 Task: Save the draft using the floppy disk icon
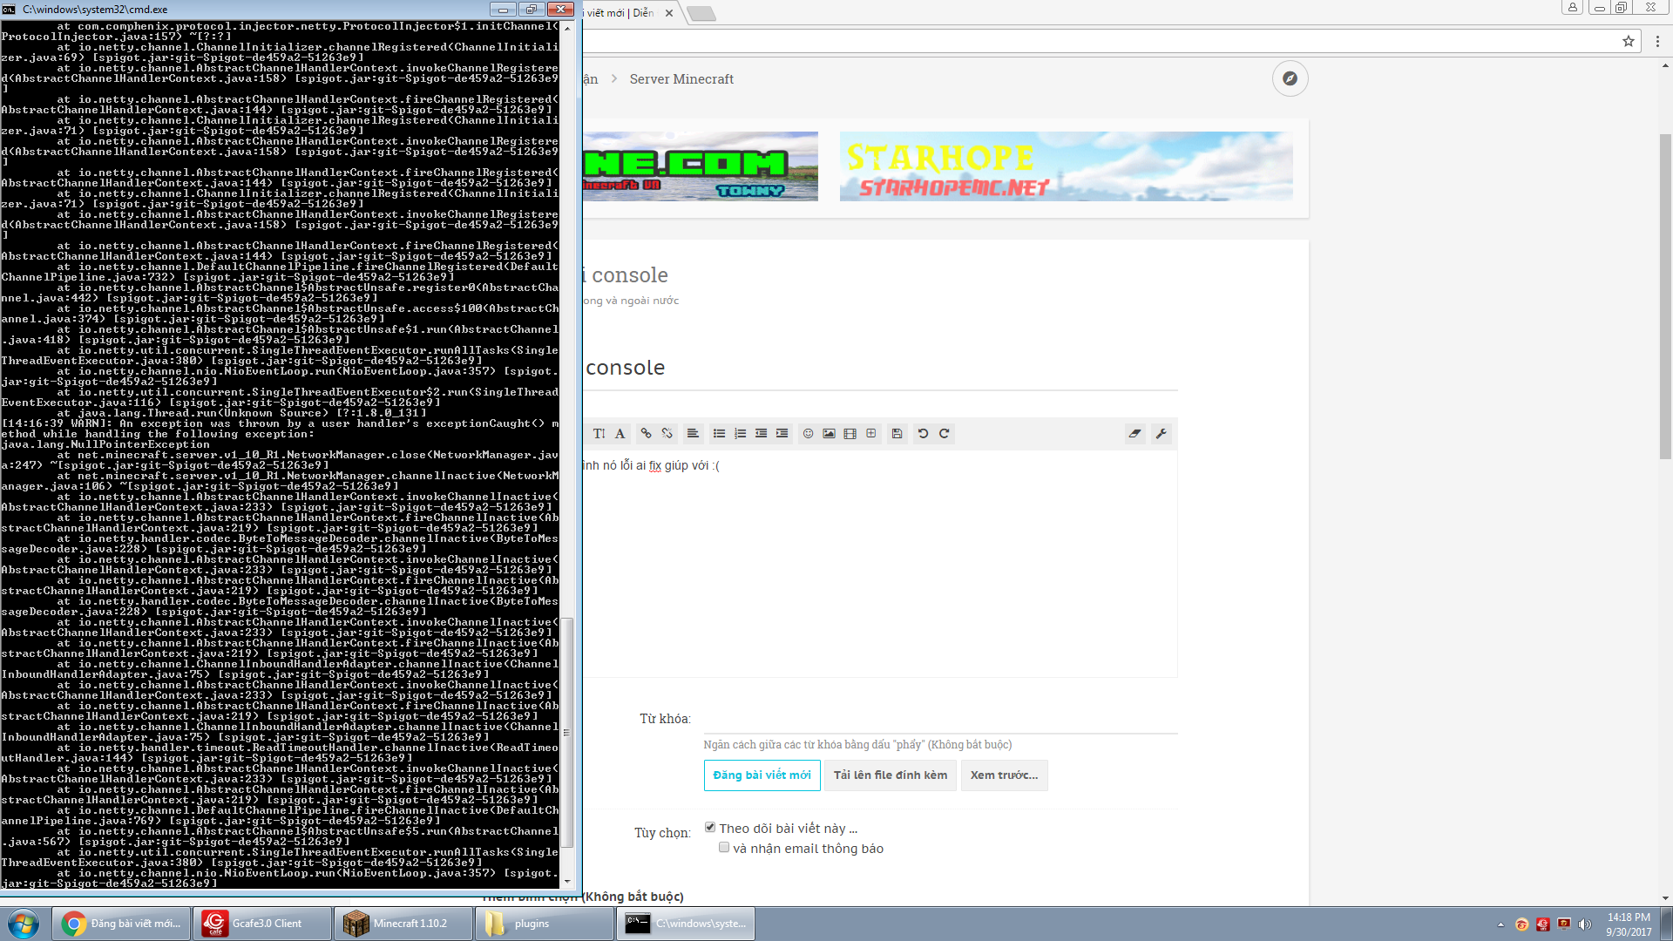(x=897, y=433)
